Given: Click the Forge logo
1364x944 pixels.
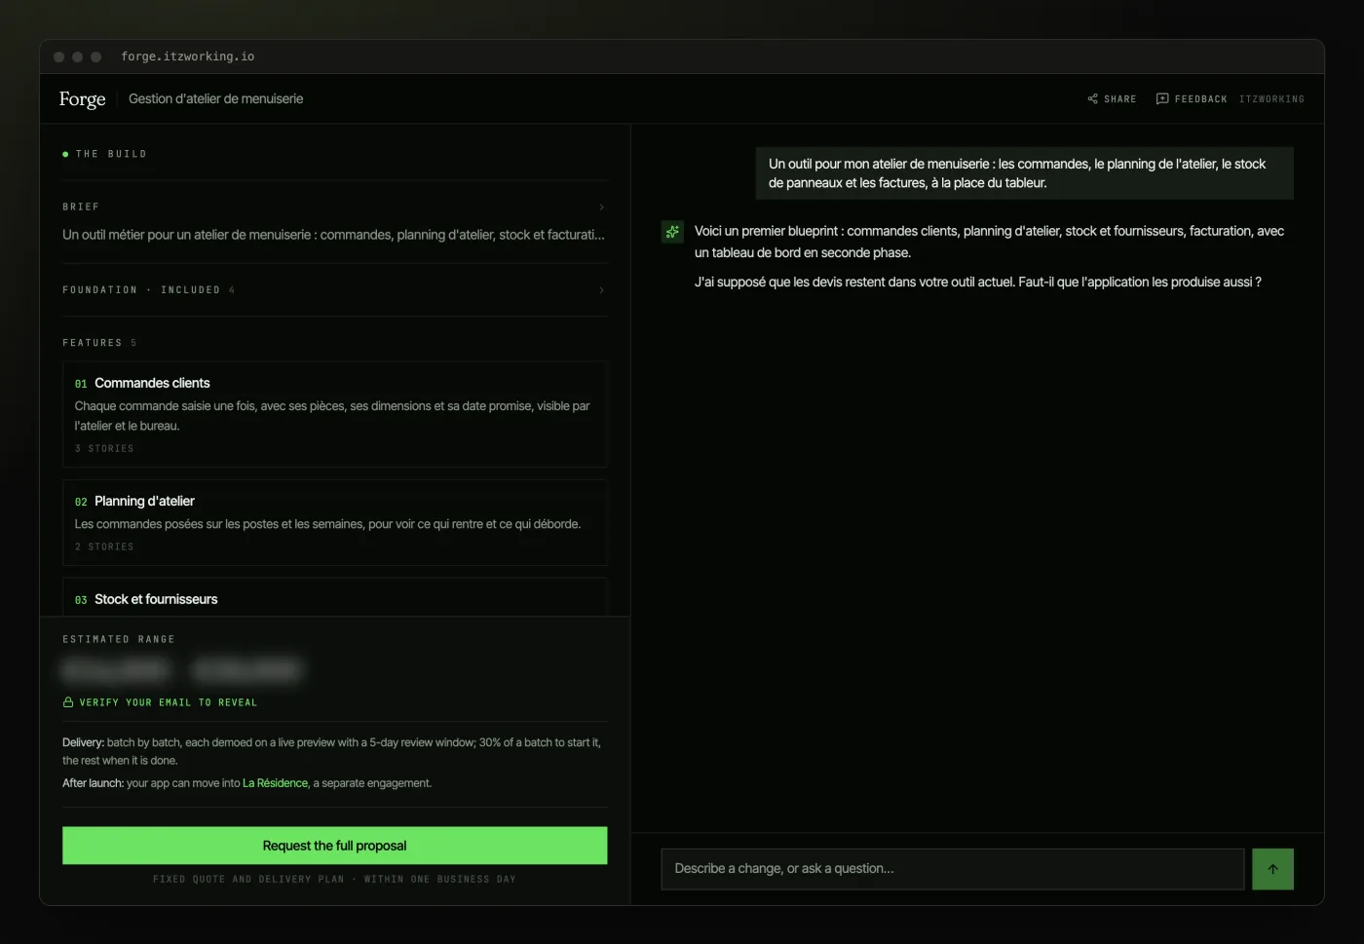Looking at the screenshot, I should point(82,98).
